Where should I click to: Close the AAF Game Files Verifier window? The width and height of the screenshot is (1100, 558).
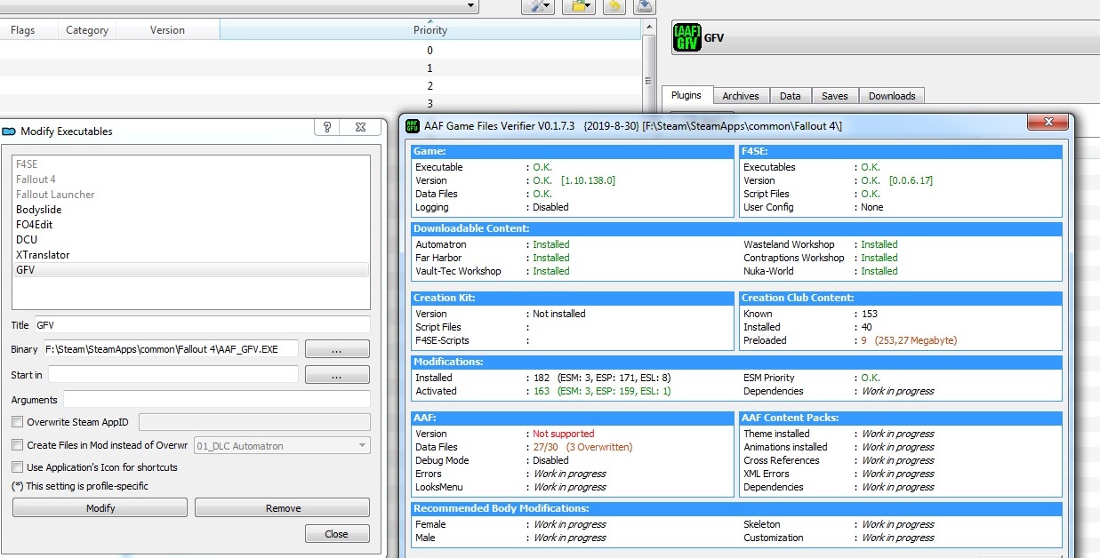(1048, 124)
